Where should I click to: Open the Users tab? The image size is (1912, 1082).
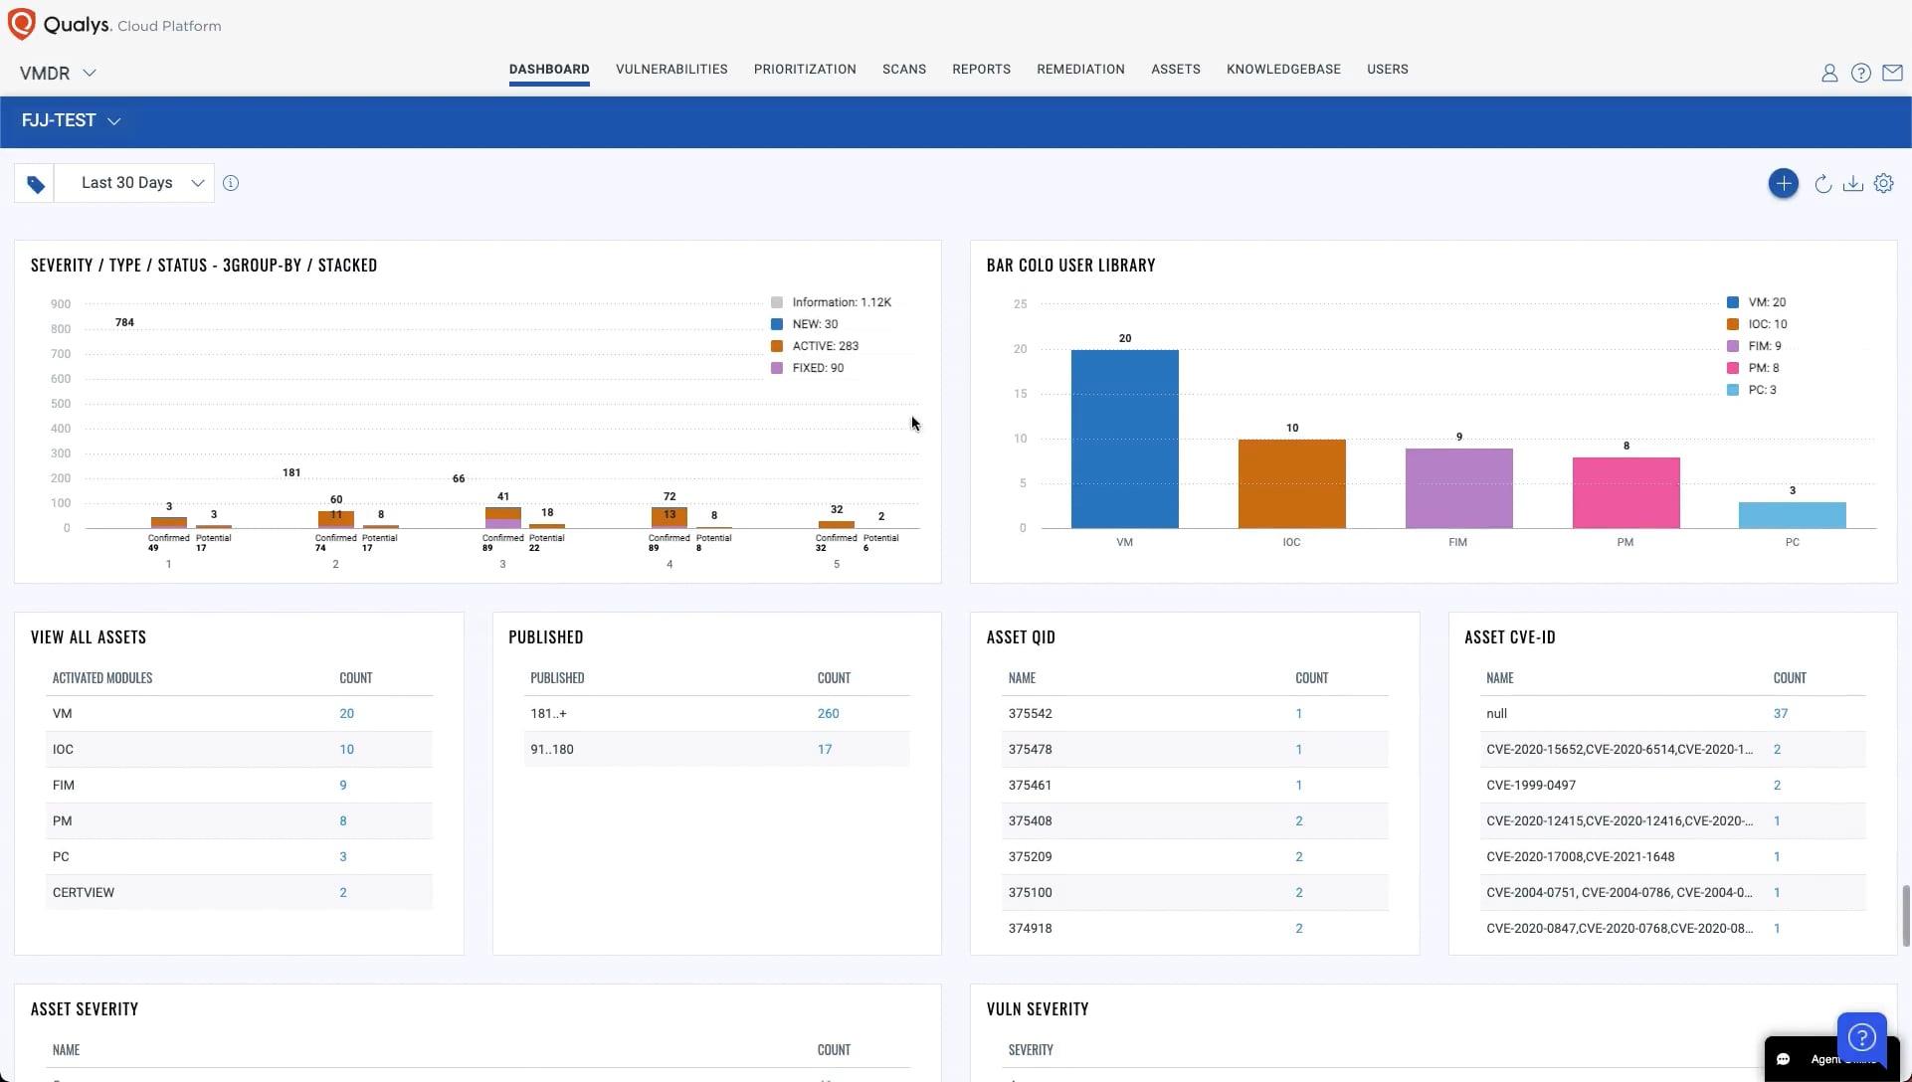[1387, 70]
